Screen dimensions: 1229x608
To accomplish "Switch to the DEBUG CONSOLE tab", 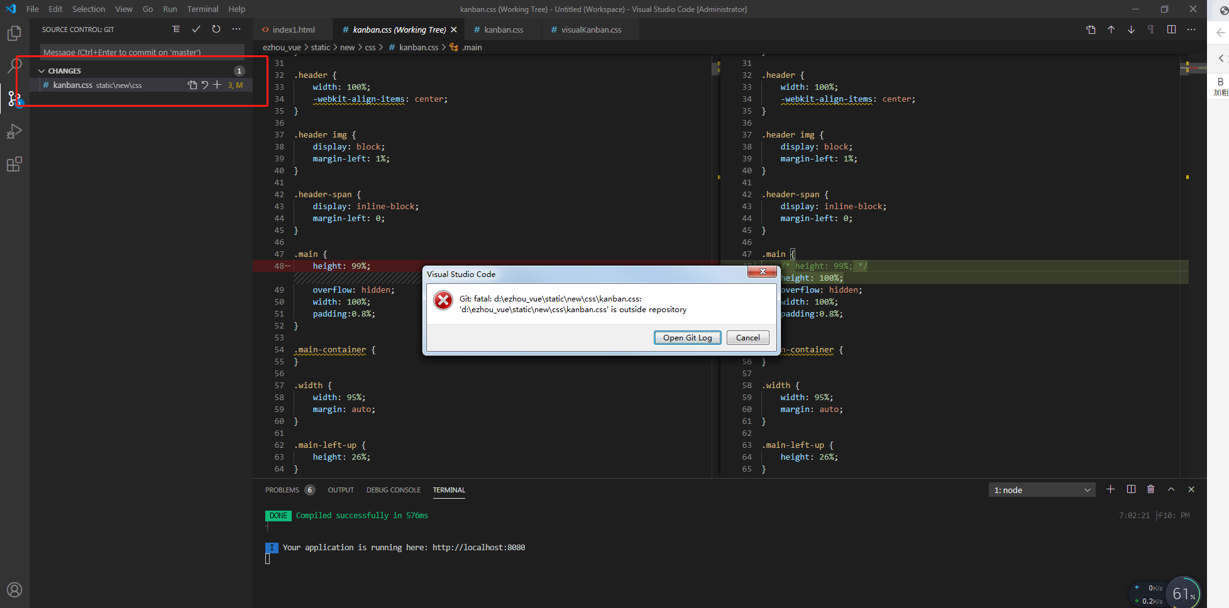I will [x=394, y=490].
